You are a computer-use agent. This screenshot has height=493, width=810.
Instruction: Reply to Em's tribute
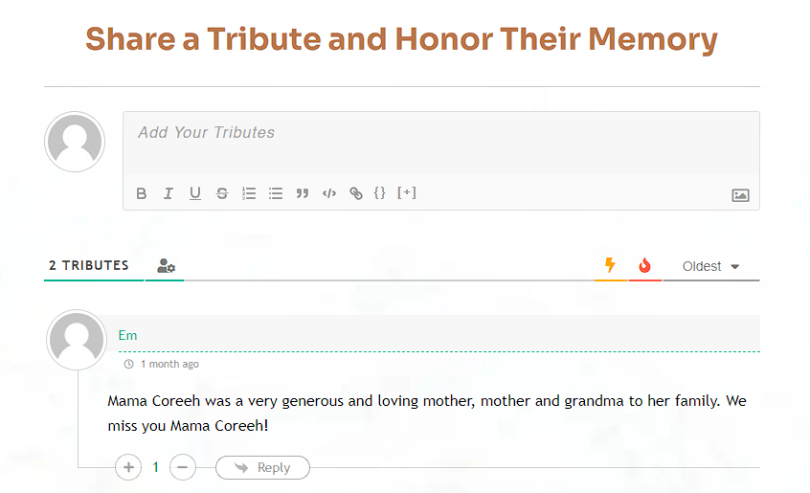coord(262,467)
